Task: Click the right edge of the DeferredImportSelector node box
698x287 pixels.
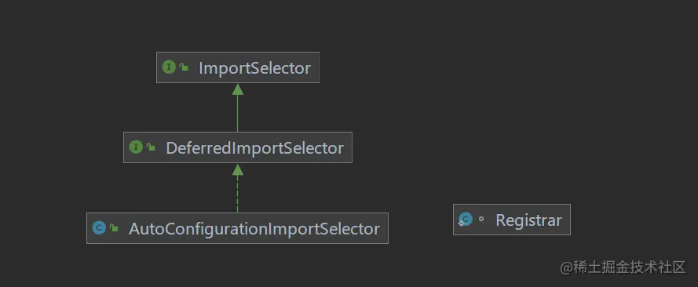Action: point(352,147)
